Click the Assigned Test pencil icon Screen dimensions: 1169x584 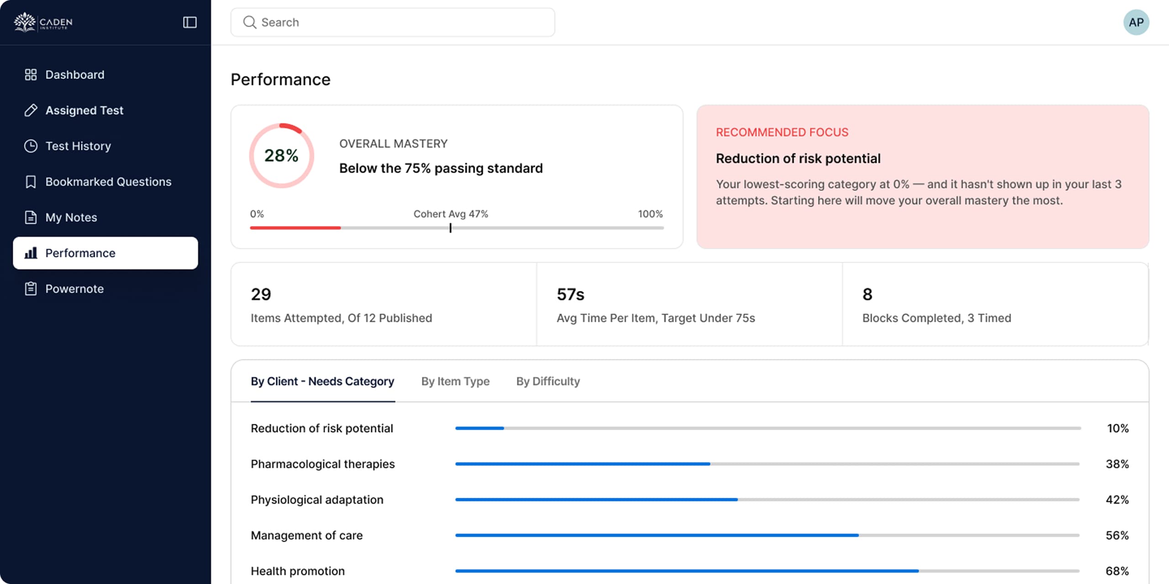31,110
